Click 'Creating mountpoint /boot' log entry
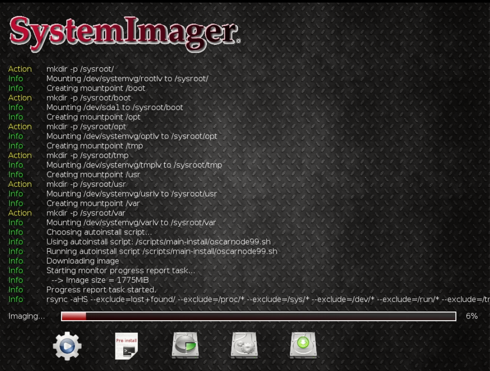The image size is (490, 371). [96, 88]
